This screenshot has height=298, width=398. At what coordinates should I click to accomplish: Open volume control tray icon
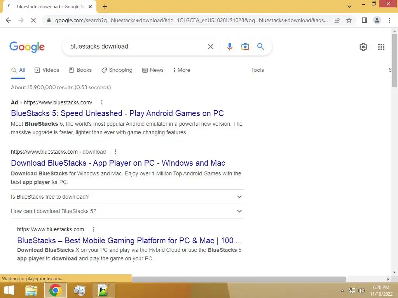coord(361,290)
